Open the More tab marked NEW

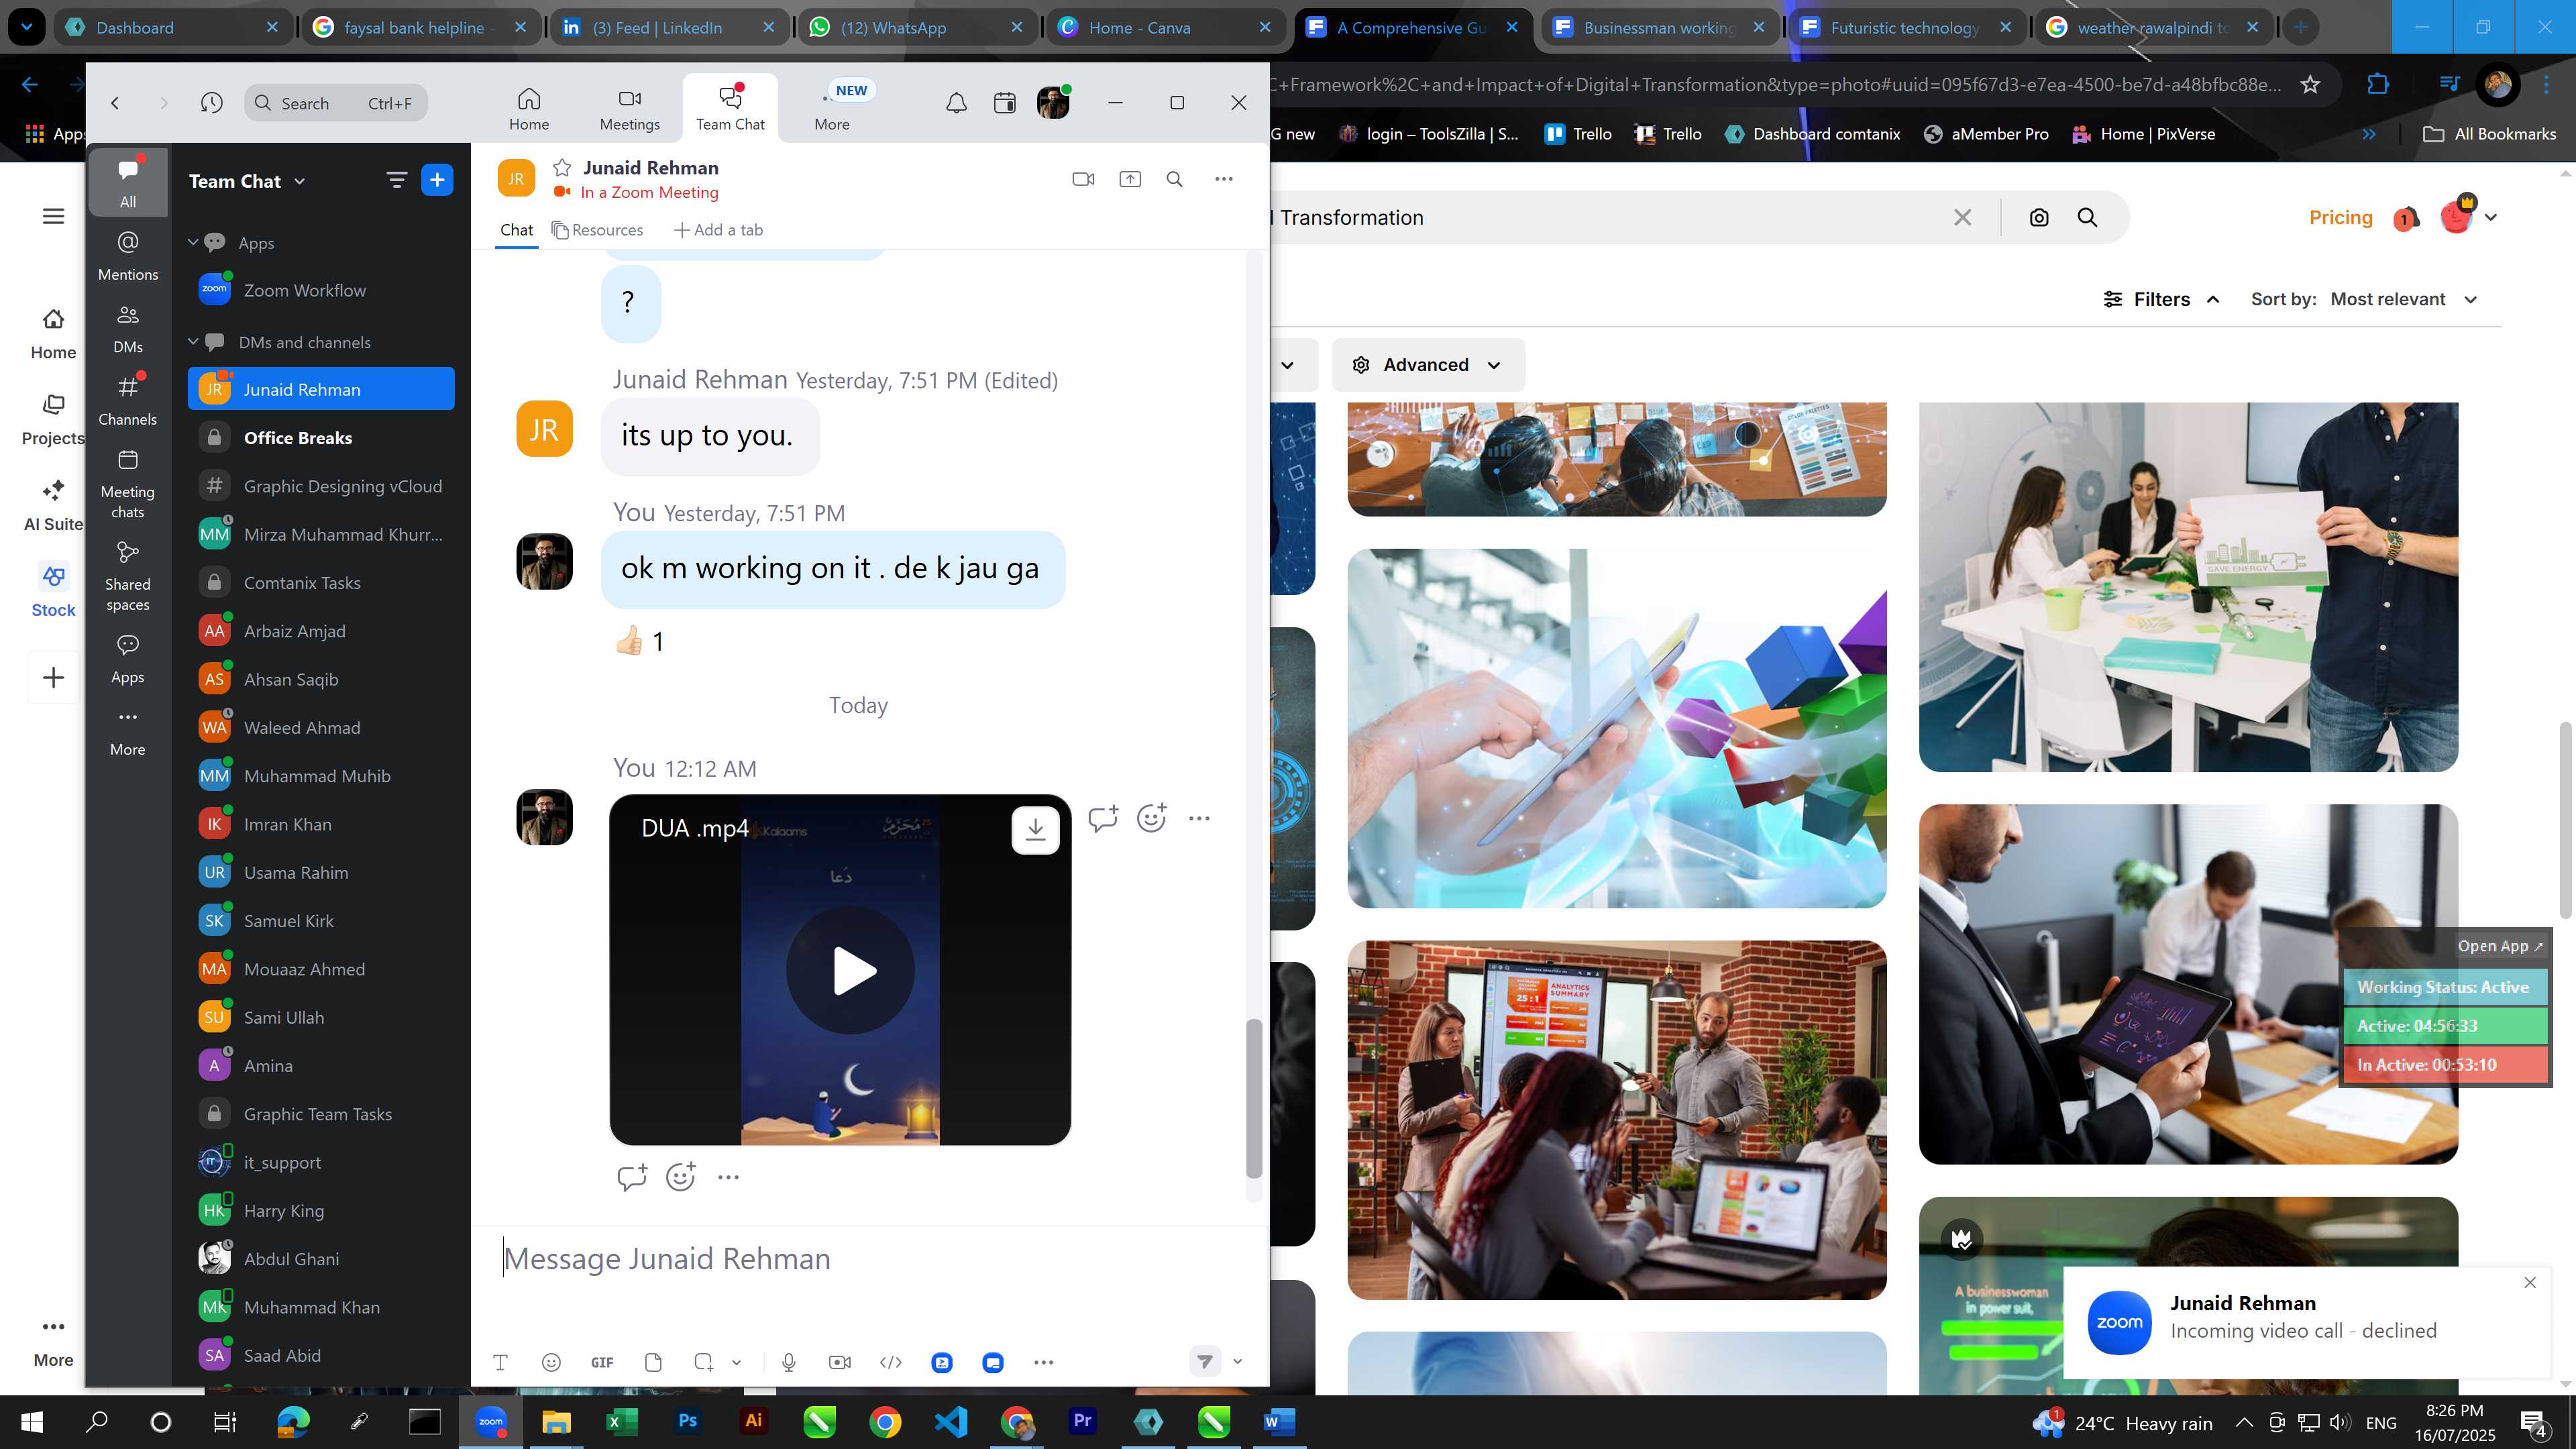click(832, 108)
